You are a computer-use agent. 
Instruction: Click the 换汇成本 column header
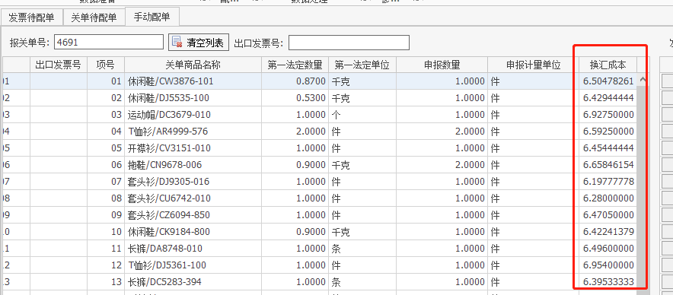click(x=608, y=65)
